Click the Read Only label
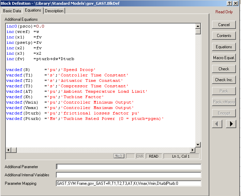 point(224,12)
